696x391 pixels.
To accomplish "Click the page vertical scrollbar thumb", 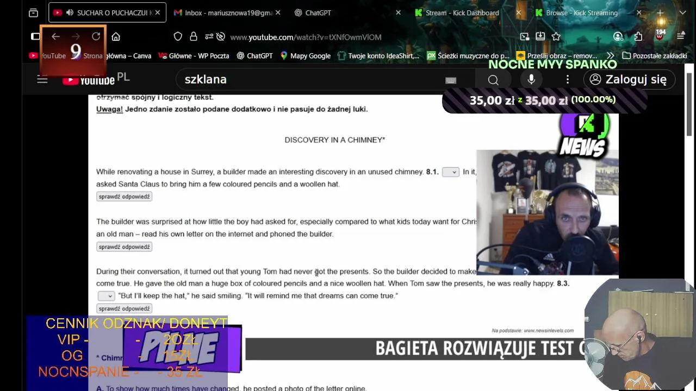I will click(689, 103).
